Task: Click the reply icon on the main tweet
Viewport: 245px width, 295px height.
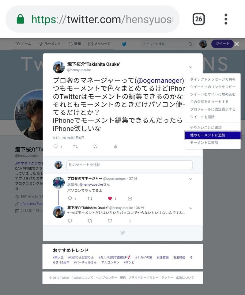Action: (x=55, y=146)
